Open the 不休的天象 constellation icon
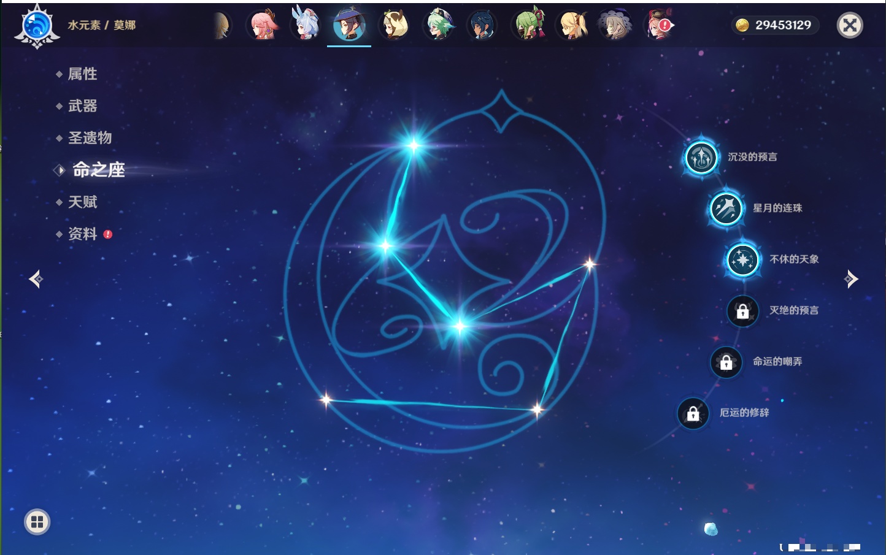Viewport: 886px width, 555px height. [x=742, y=259]
